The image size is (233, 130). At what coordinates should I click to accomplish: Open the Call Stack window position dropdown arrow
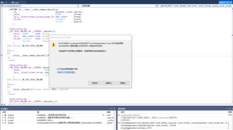[227, 109]
